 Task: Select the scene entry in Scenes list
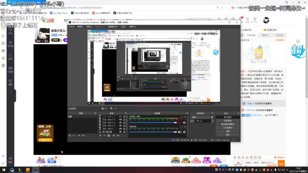click(82, 116)
